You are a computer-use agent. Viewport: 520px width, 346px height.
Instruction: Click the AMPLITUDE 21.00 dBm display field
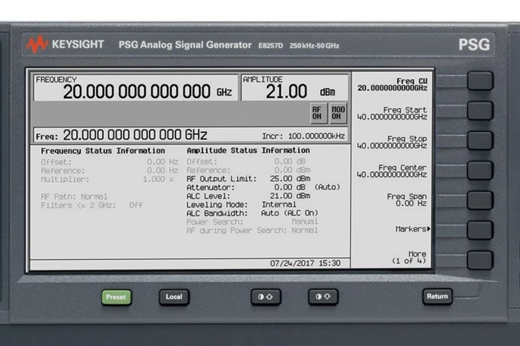click(x=294, y=88)
